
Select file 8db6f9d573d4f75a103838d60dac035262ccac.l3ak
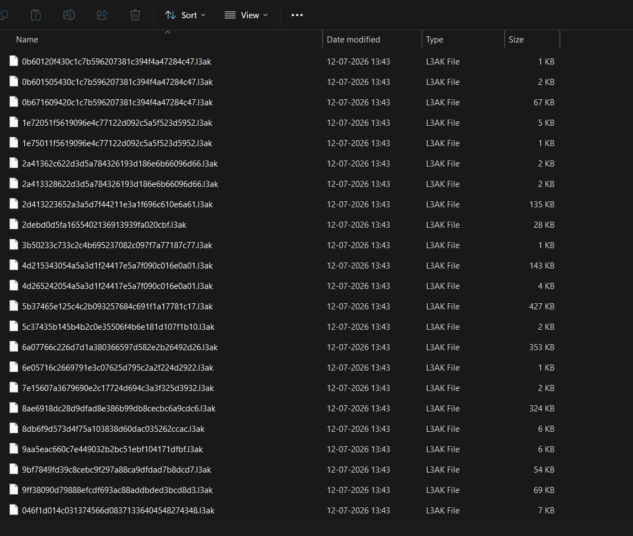(114, 428)
